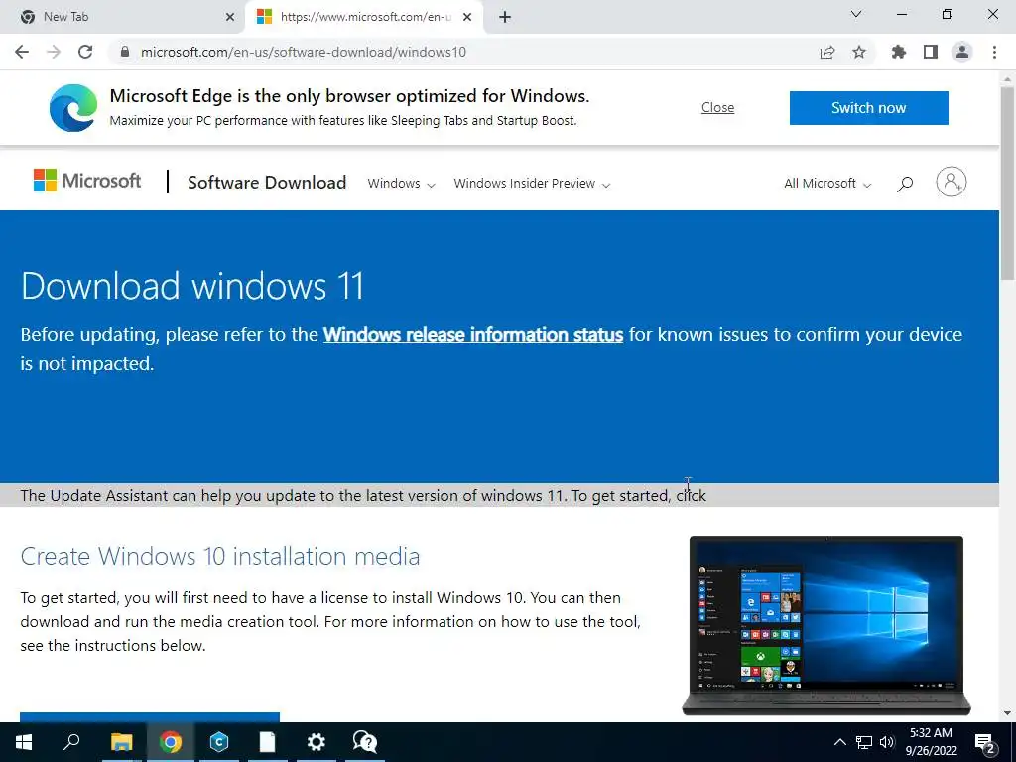Sign in with account icon

[952, 182]
